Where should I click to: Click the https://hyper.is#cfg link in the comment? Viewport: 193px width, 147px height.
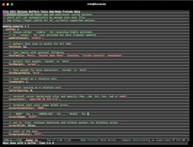[x=28, y=20]
